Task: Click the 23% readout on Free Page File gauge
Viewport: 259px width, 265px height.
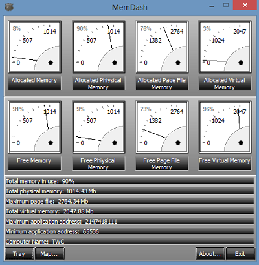Action: 146,109
